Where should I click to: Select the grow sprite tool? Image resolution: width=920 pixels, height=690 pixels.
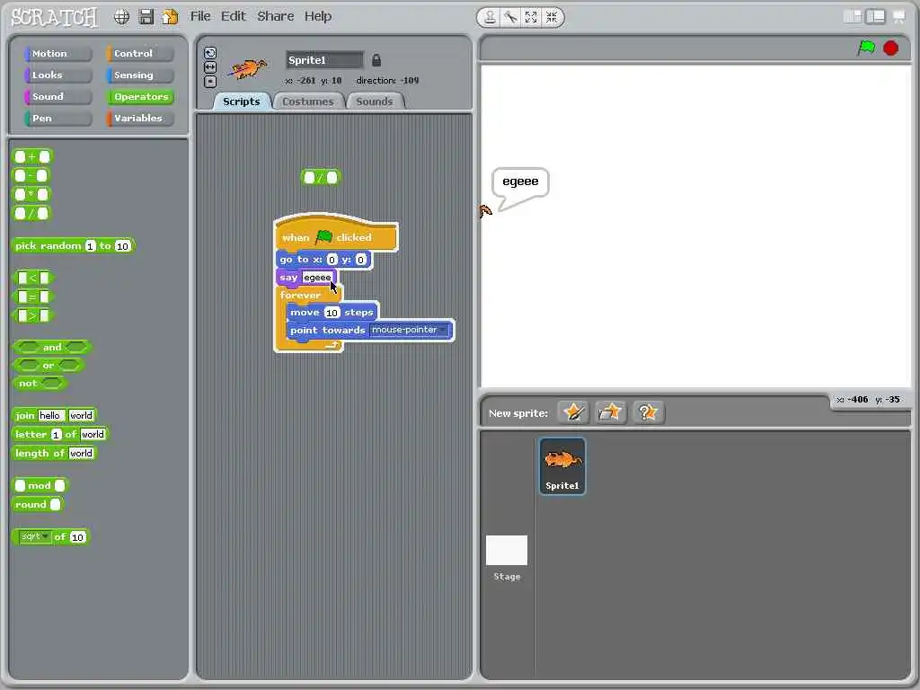(x=531, y=18)
